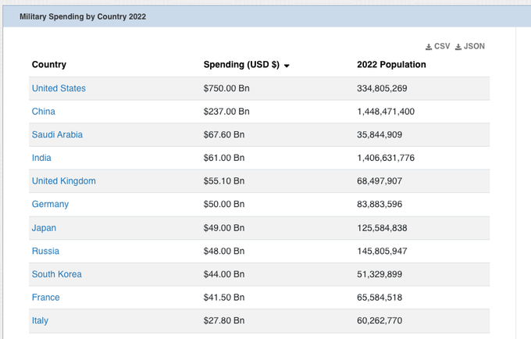Open the China country link

pyautogui.click(x=44, y=112)
